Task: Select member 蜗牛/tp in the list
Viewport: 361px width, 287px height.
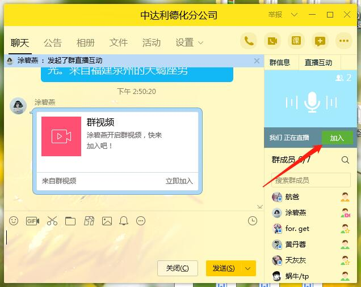Action: (310, 276)
